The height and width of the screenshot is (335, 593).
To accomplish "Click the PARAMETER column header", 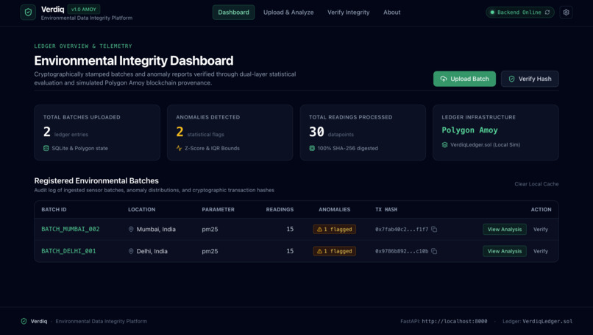I will (x=218, y=209).
